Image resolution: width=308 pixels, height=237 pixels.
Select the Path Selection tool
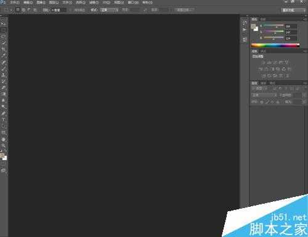tap(3, 126)
